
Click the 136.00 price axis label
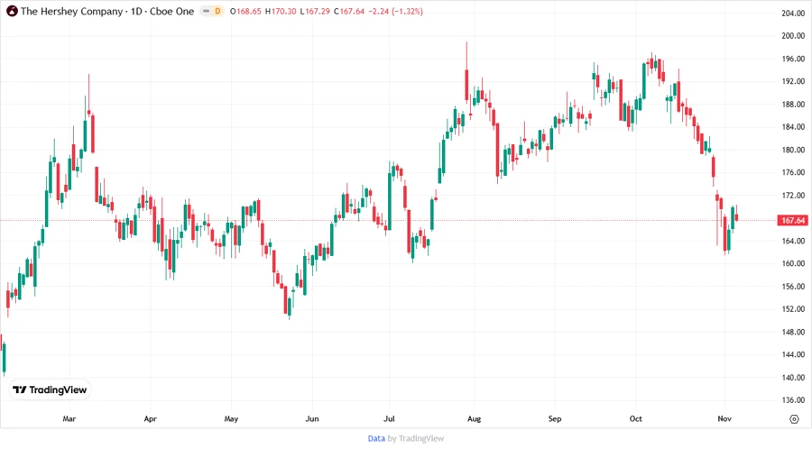(x=793, y=400)
